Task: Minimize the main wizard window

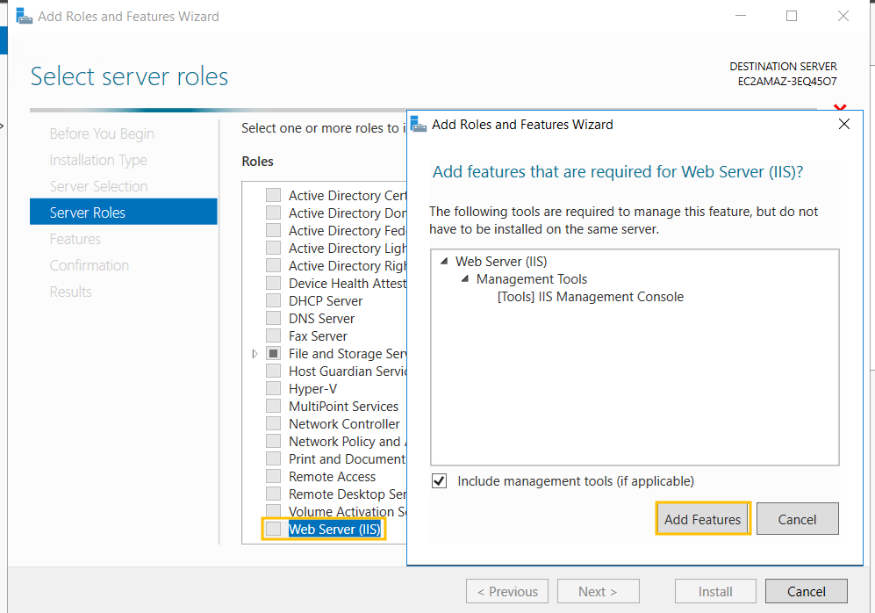Action: [x=741, y=16]
